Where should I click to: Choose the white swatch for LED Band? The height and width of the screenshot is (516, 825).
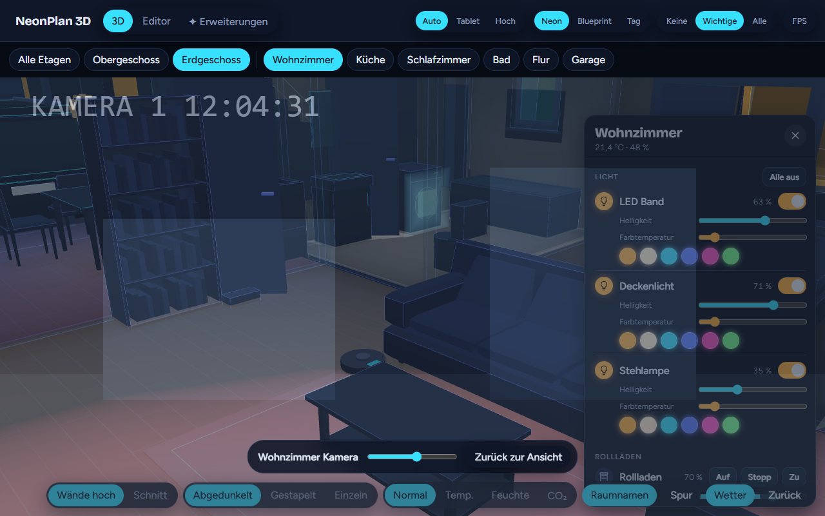click(648, 256)
